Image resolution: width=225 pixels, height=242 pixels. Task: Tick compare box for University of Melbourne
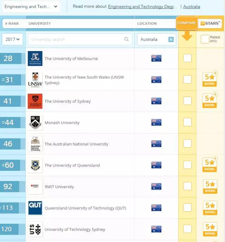click(x=187, y=58)
